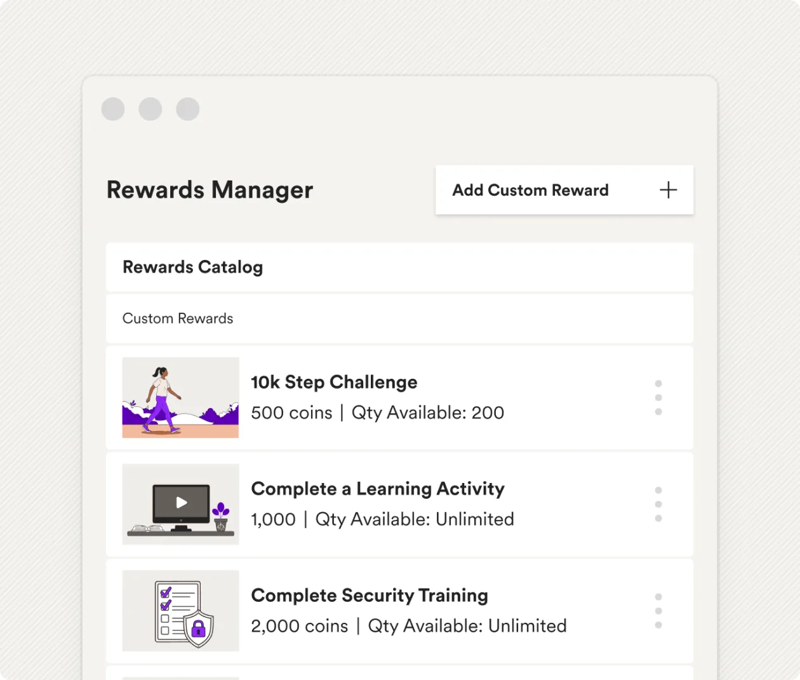Click the Complete Security Training title

(370, 595)
